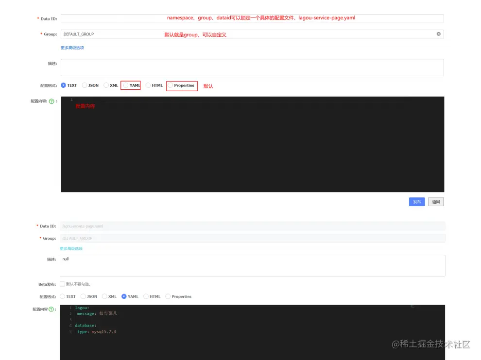Clear the Group field with the X icon
The height and width of the screenshot is (360, 481).
[x=438, y=34]
